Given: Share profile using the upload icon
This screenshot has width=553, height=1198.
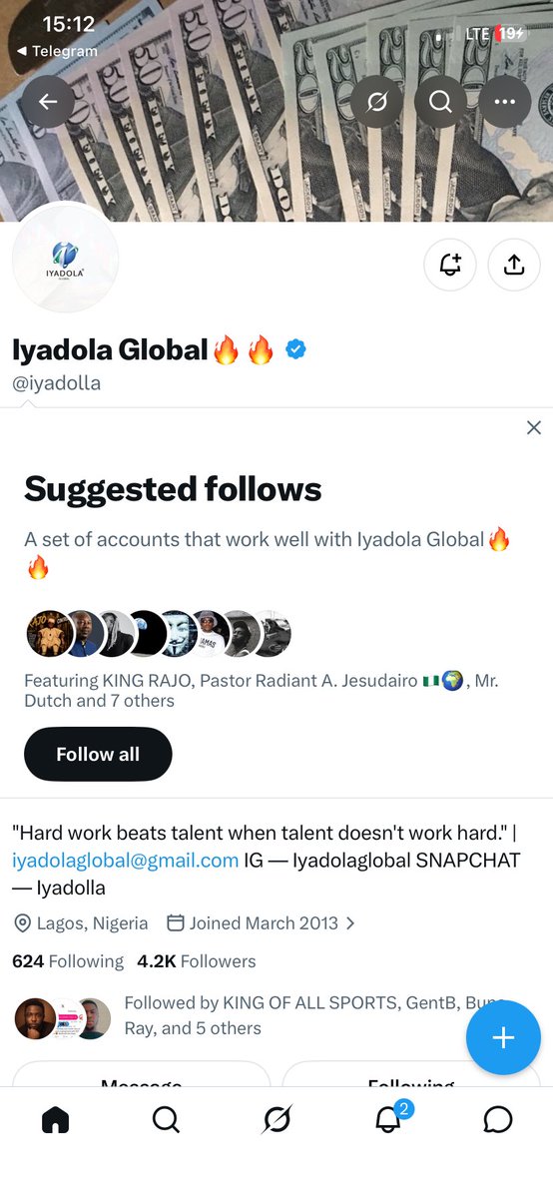Looking at the screenshot, I should [x=513, y=265].
